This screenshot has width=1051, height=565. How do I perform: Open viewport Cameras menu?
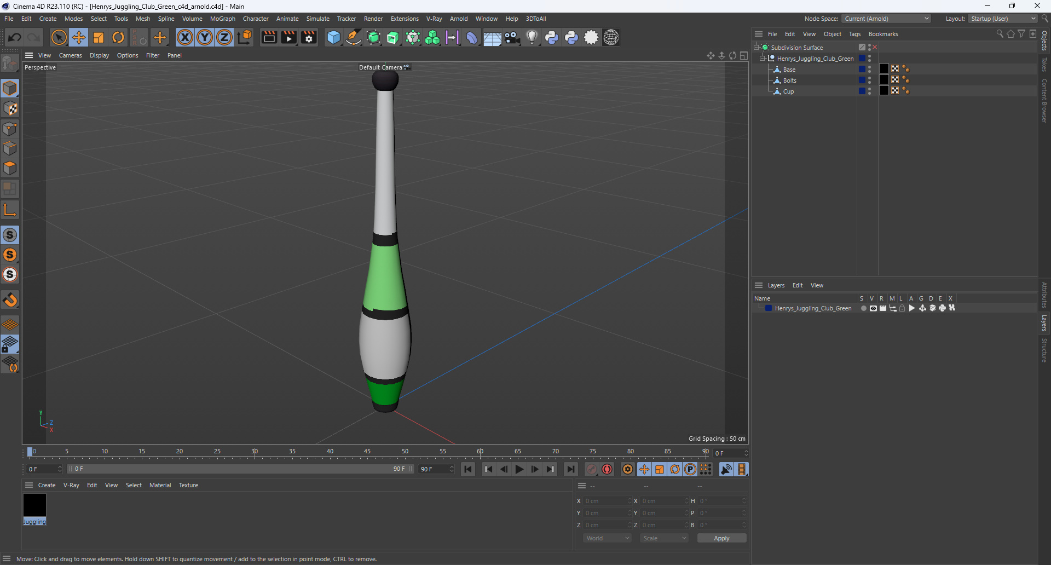(x=70, y=55)
